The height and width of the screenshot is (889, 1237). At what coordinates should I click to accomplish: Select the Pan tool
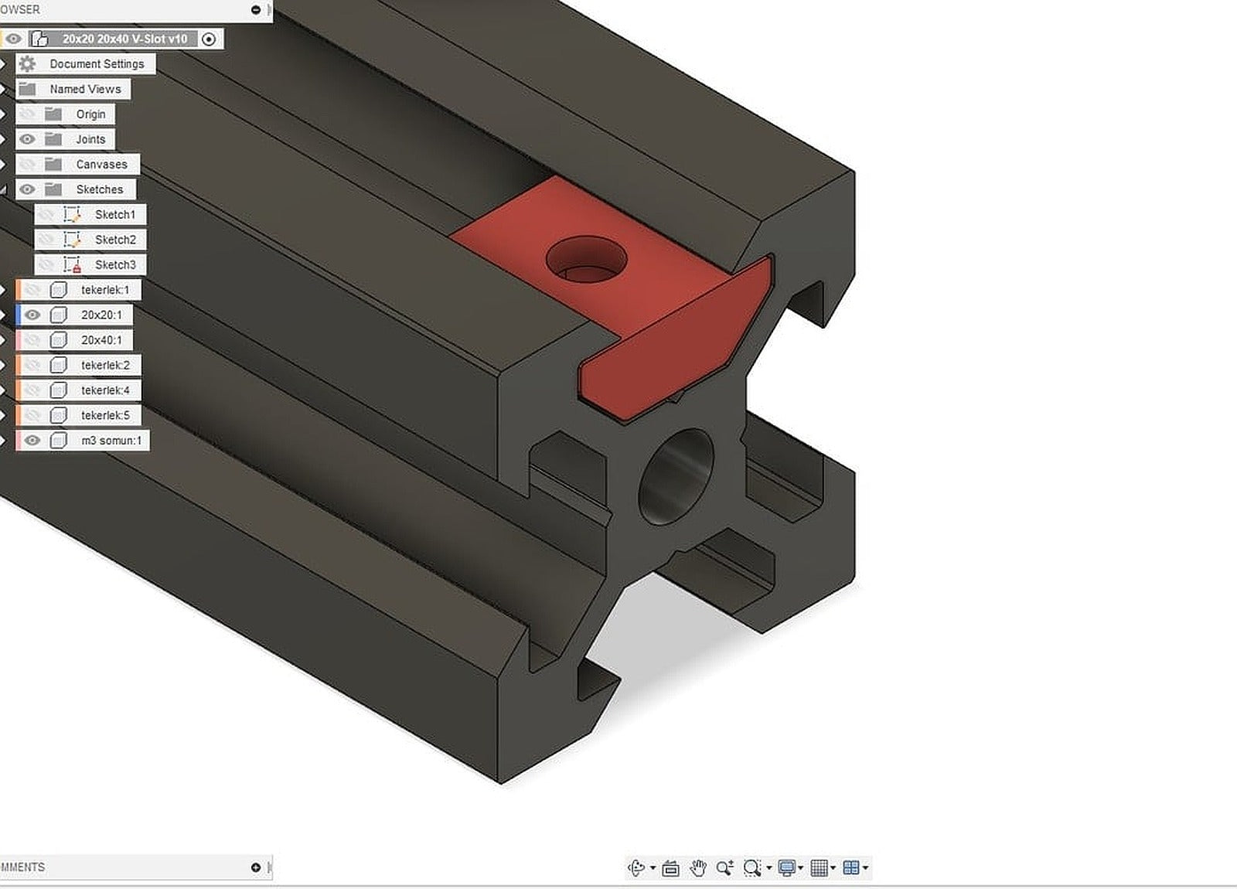pos(697,867)
